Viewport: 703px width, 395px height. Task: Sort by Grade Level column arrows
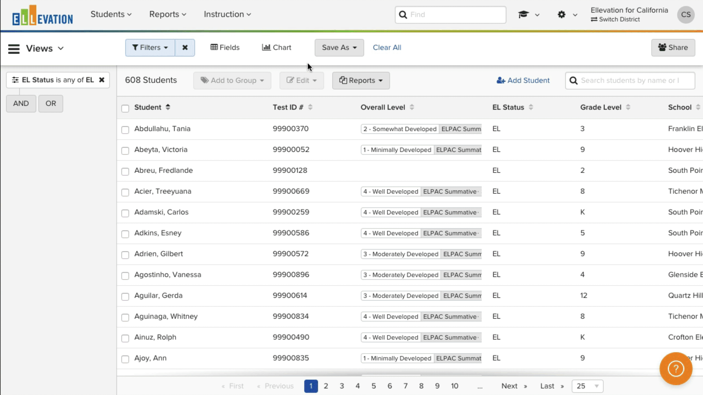(628, 107)
